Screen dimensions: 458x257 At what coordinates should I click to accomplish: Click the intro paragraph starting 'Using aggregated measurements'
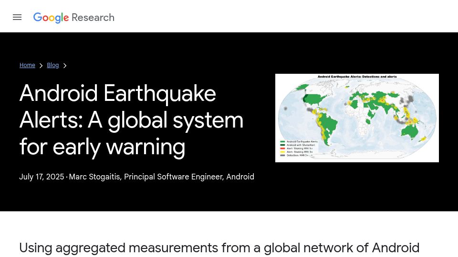(x=219, y=248)
